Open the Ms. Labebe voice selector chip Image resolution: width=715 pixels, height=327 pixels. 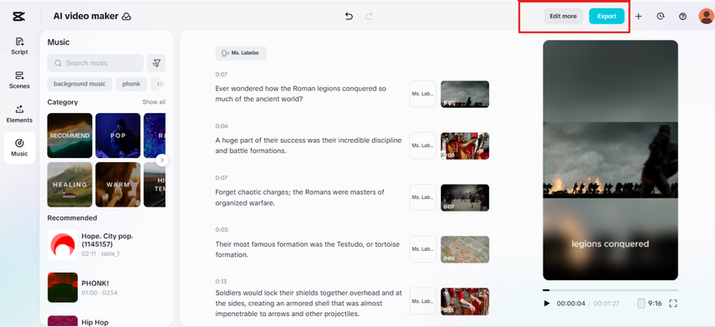[241, 53]
